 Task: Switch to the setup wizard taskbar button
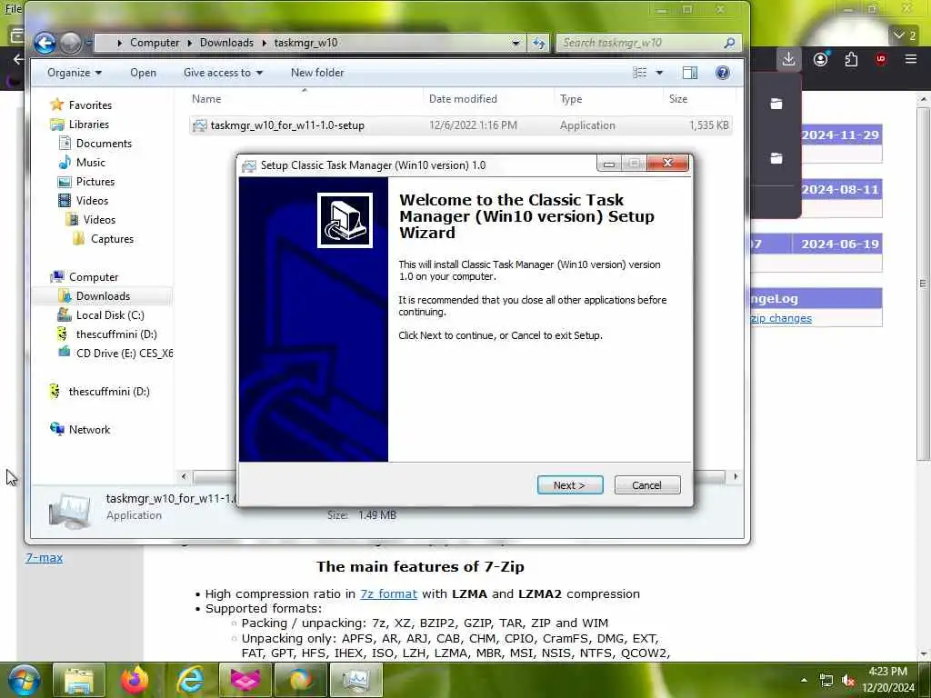355,680
